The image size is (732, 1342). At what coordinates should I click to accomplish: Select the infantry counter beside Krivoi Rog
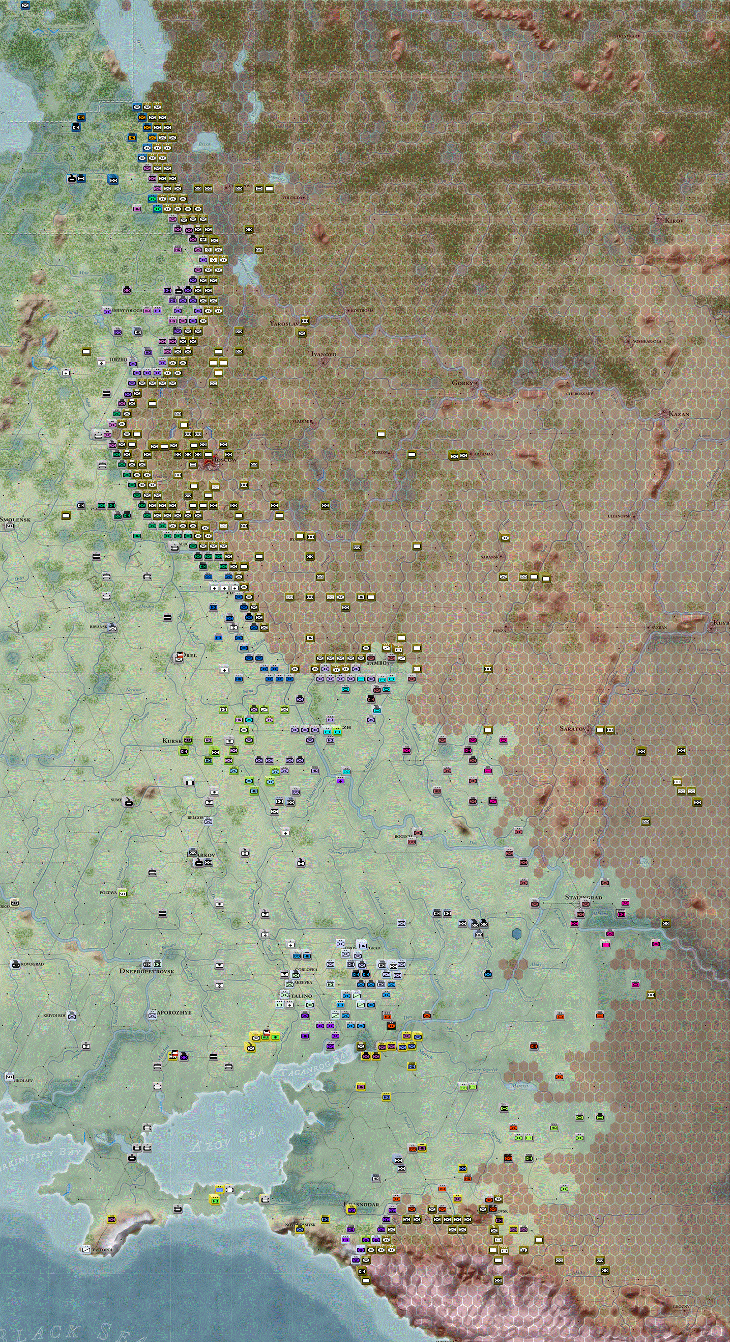click(x=72, y=1017)
